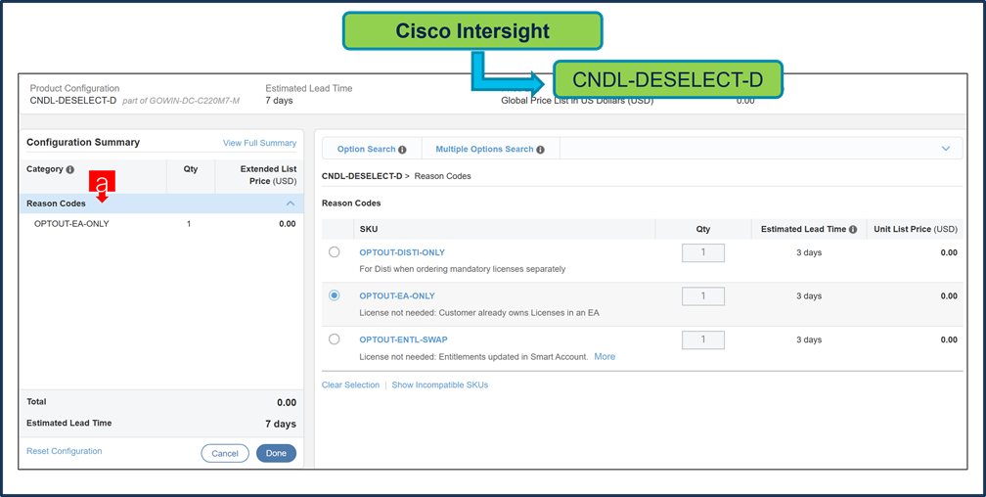
Task: Open the Option Search tab
Action: click(366, 150)
